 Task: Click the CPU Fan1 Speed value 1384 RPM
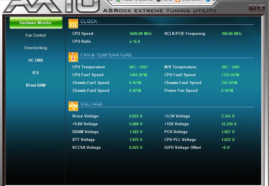pyautogui.click(x=138, y=75)
